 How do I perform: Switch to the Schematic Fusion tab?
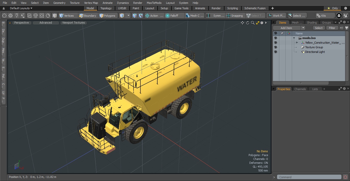point(255,8)
